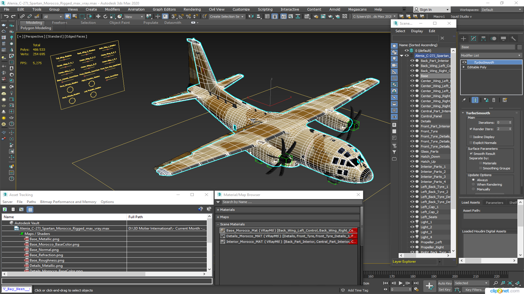Click Remove modifier trash icon
The width and height of the screenshot is (524, 294).
pyautogui.click(x=494, y=100)
